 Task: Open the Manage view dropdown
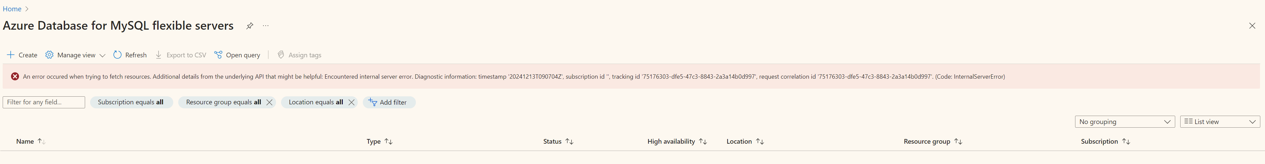[x=75, y=55]
